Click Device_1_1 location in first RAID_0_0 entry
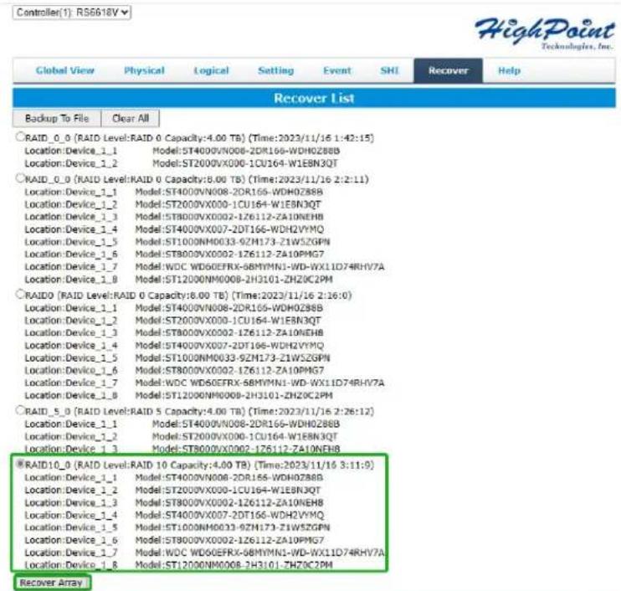Image resolution: width=621 pixels, height=591 pixels. point(71,151)
